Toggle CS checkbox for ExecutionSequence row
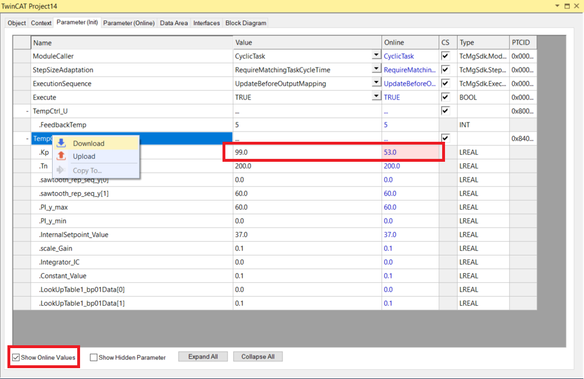The width and height of the screenshot is (584, 379). [x=445, y=83]
